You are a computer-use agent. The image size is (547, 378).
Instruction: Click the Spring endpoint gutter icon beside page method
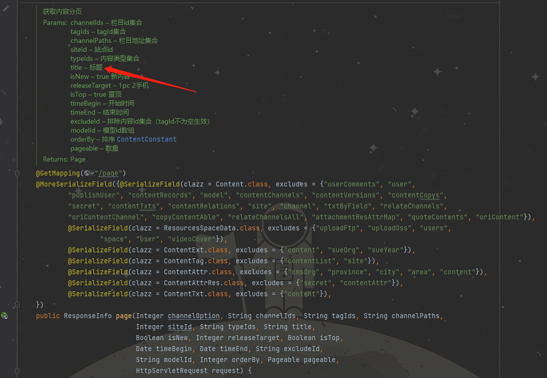coord(4,316)
